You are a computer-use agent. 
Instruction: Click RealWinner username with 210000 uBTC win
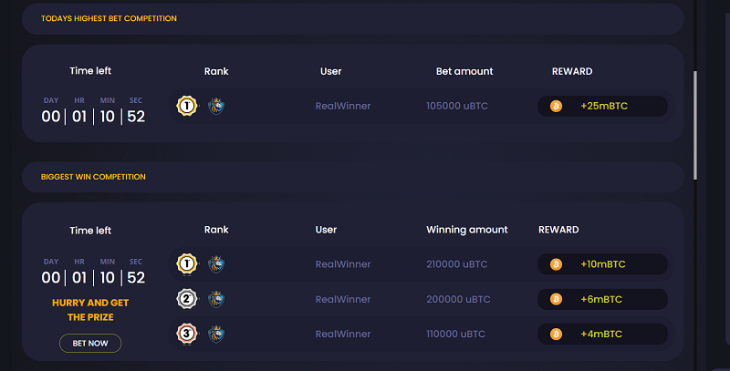coord(343,264)
